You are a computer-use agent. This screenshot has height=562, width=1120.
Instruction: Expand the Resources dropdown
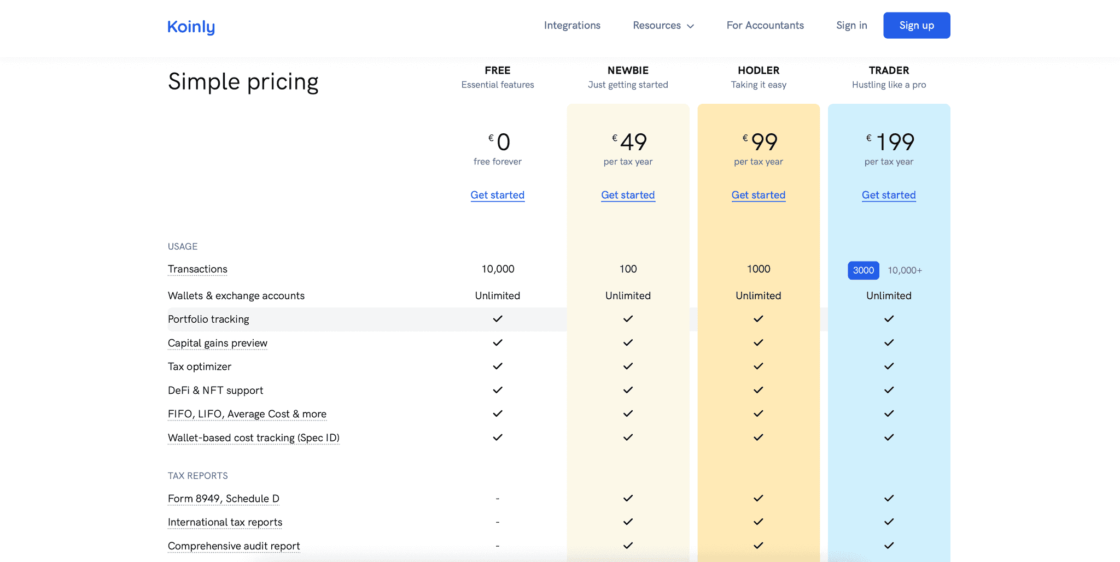[663, 25]
